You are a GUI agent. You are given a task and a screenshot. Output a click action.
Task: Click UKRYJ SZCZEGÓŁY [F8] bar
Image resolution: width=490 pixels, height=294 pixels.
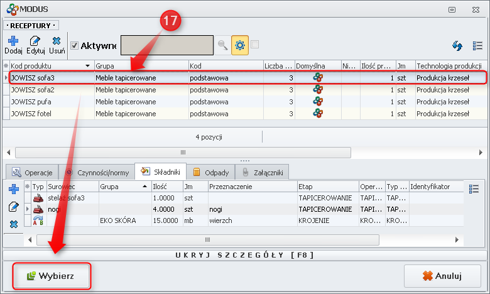tap(245, 255)
